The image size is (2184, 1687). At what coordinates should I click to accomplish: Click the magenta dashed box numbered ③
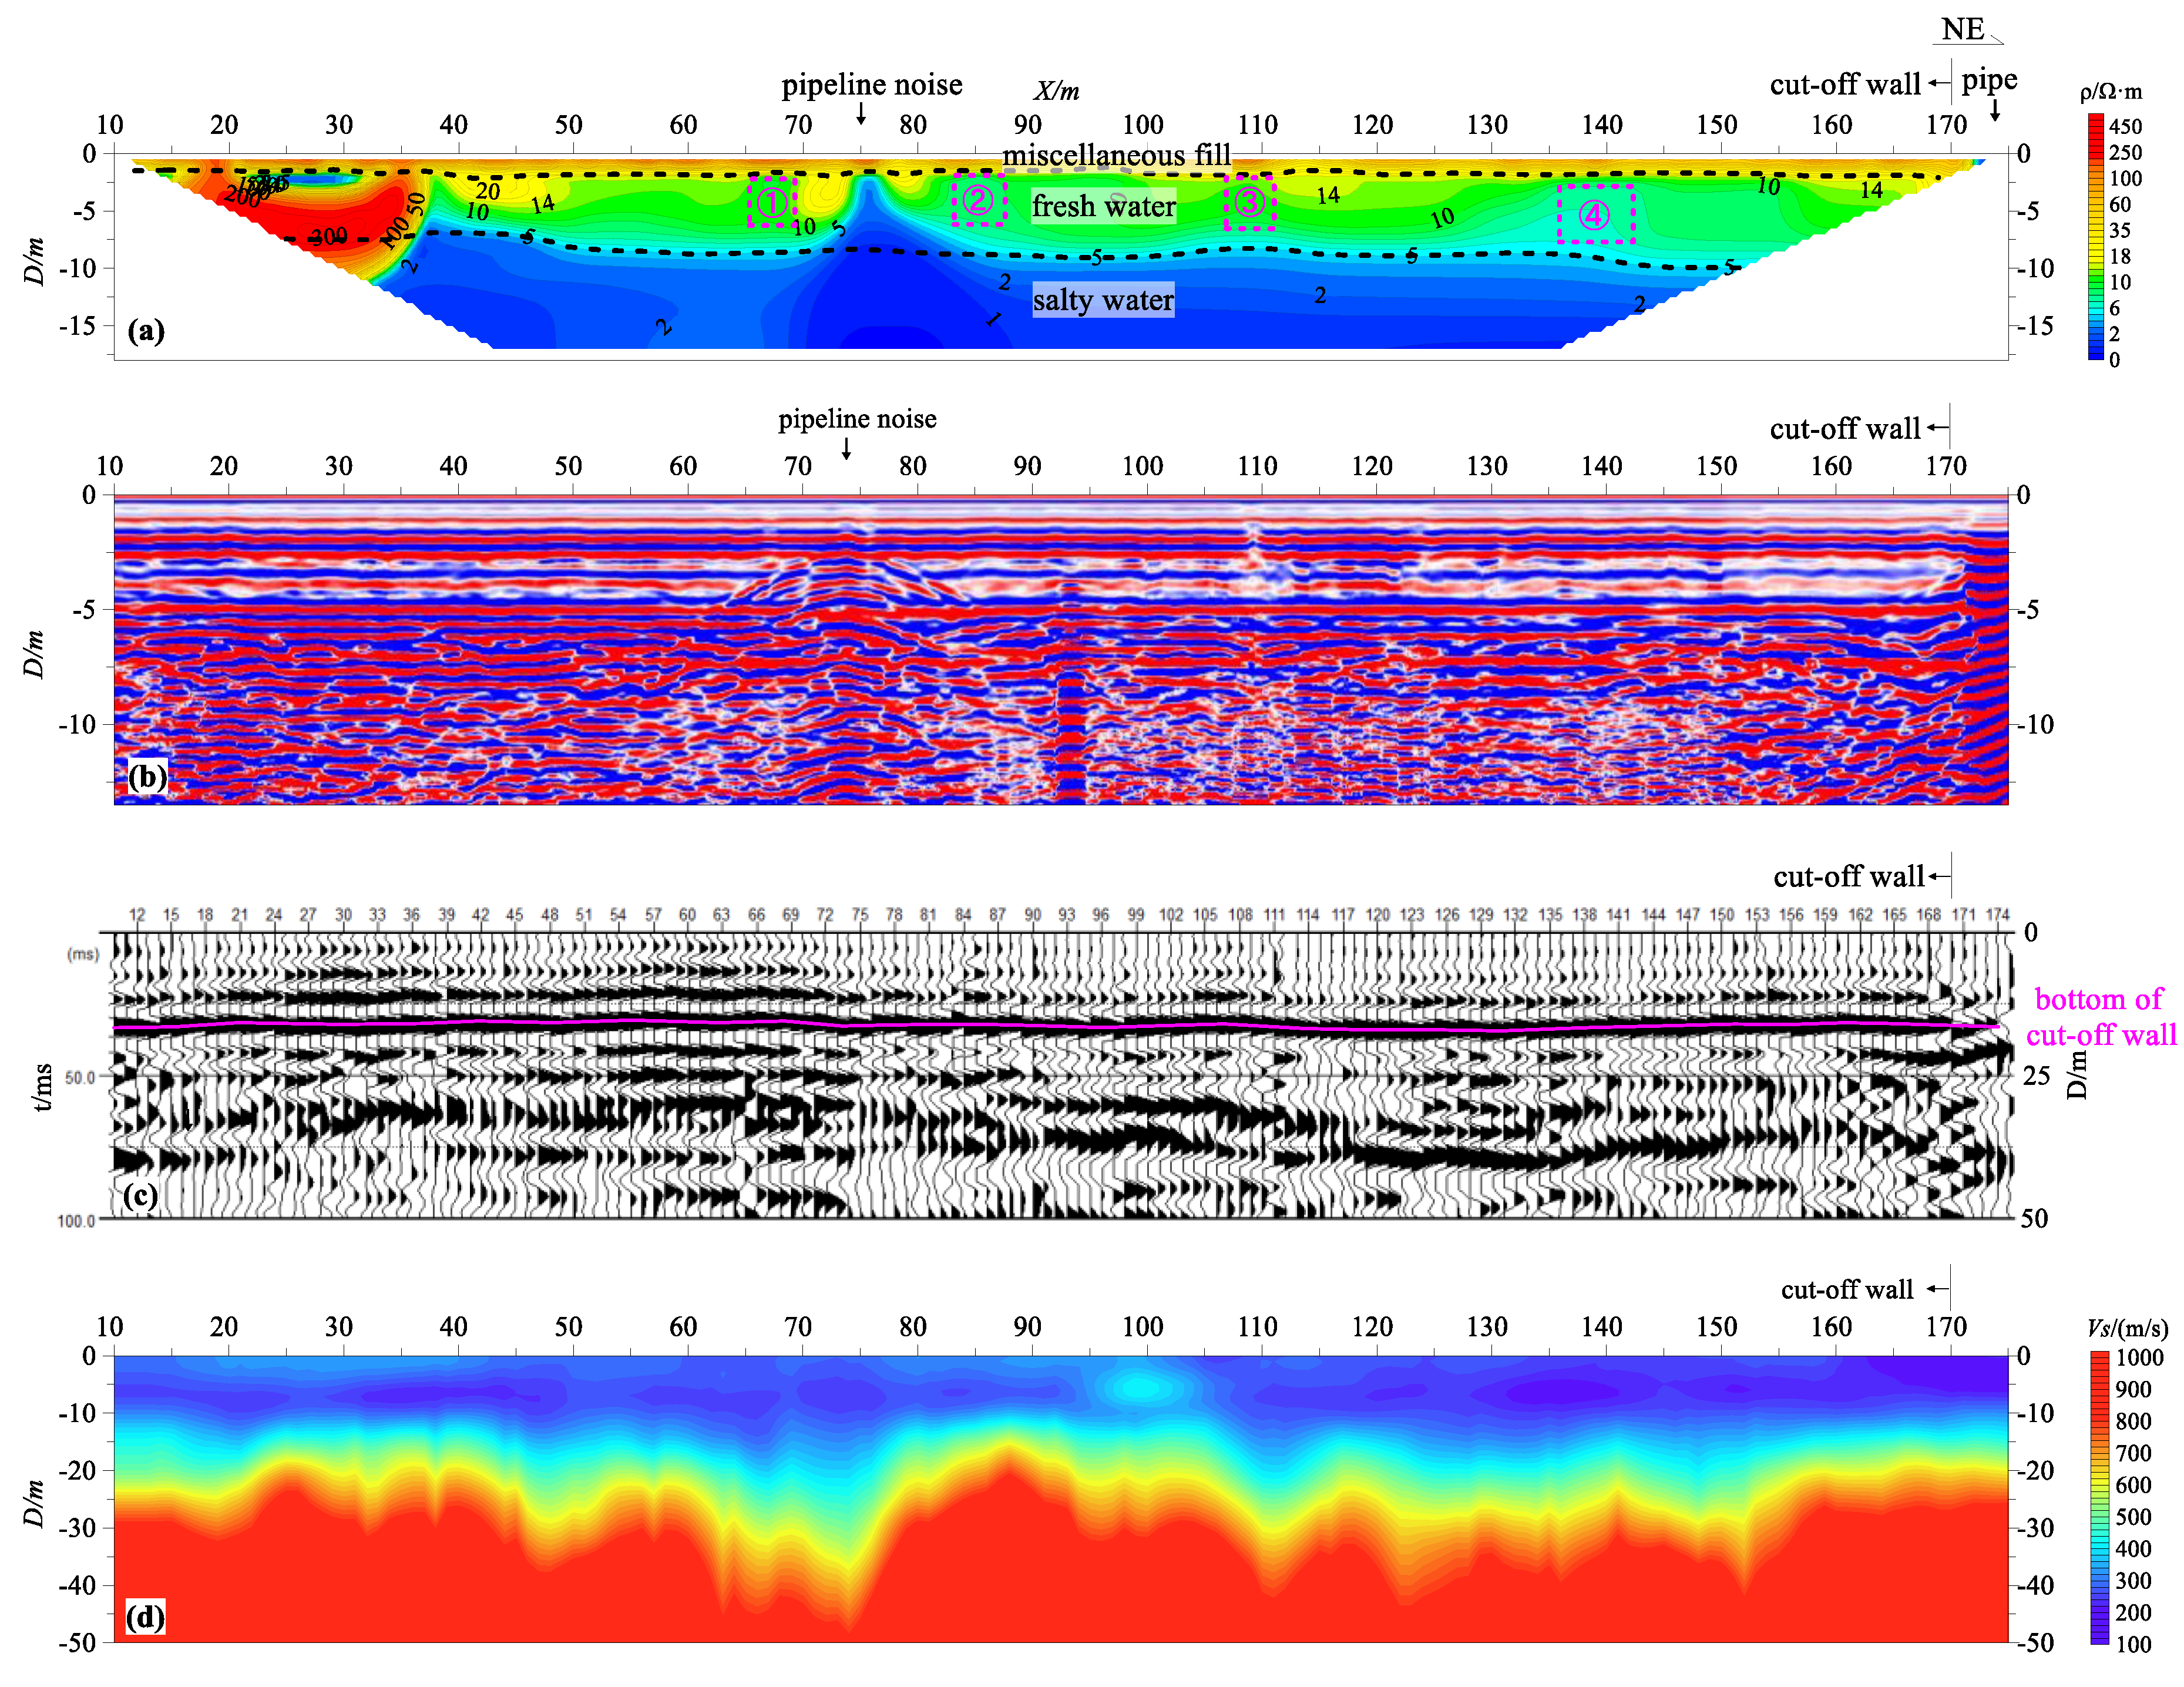tap(1249, 203)
